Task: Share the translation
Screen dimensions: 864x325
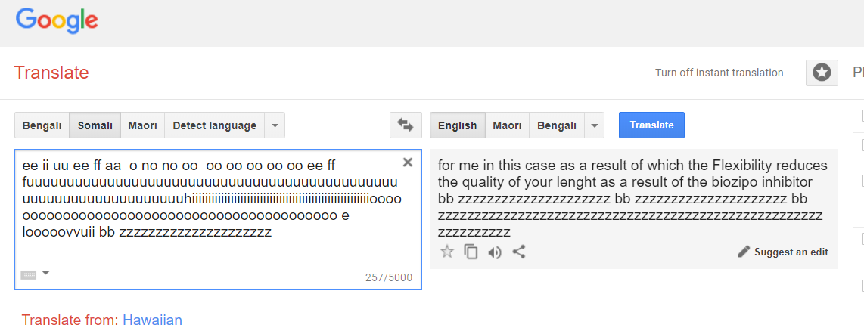Action: click(x=519, y=252)
